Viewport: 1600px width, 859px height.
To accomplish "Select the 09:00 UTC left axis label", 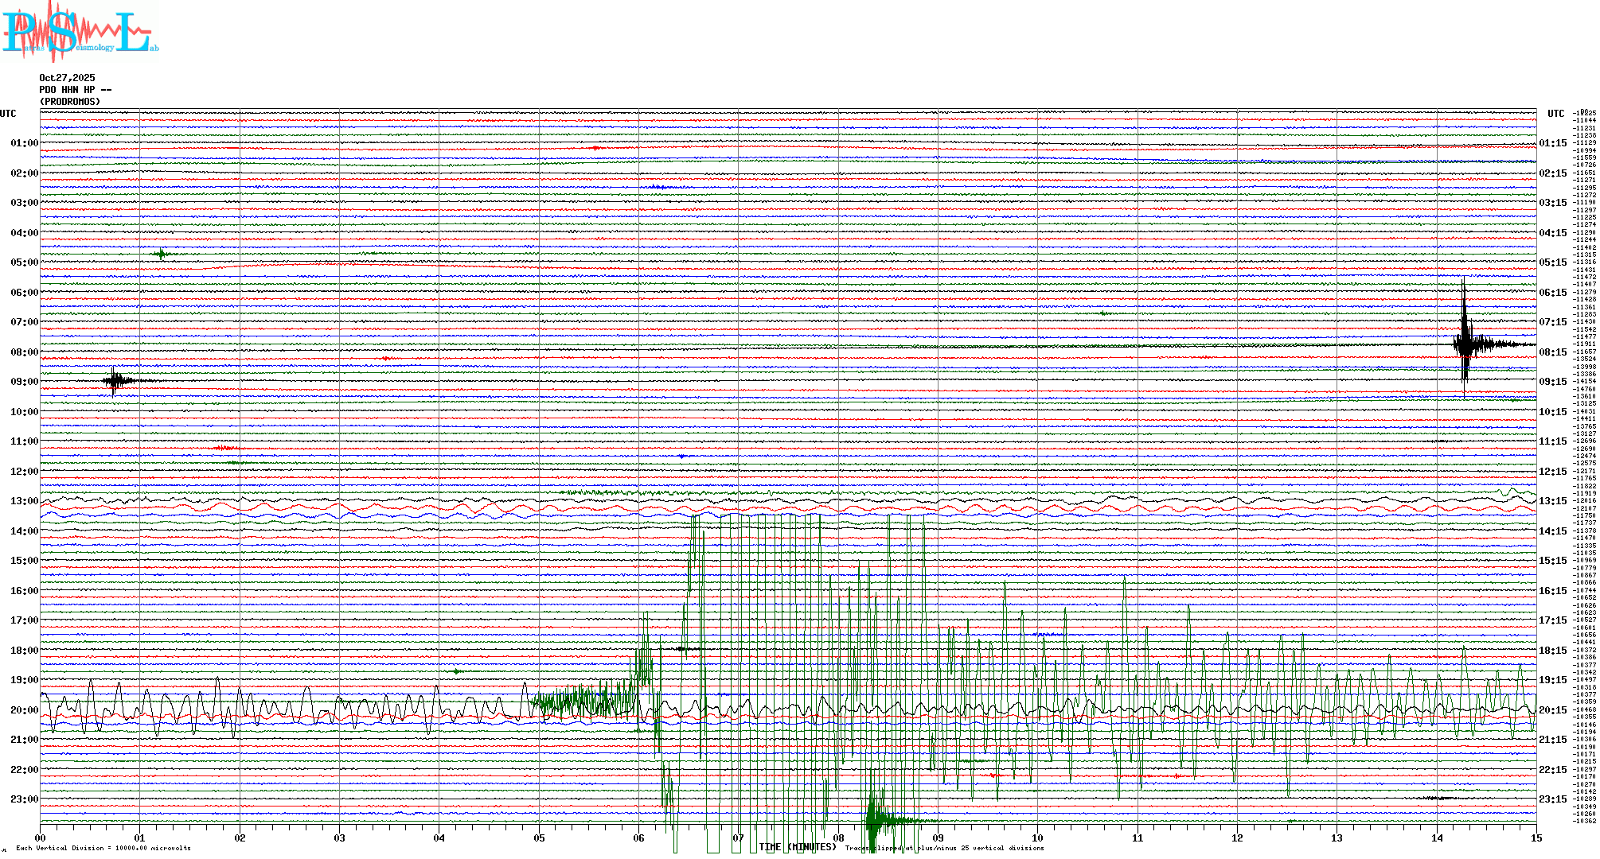I will tap(24, 382).
